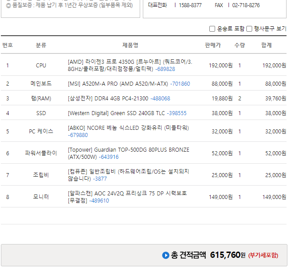This screenshot has height=269, width=291.
Task: Open product link -689828 for AMD CPU
Action: [x=165, y=69]
